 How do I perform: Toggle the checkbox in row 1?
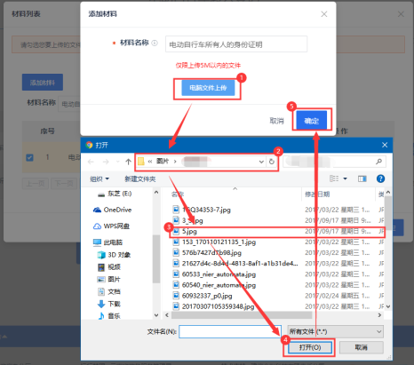(x=29, y=157)
